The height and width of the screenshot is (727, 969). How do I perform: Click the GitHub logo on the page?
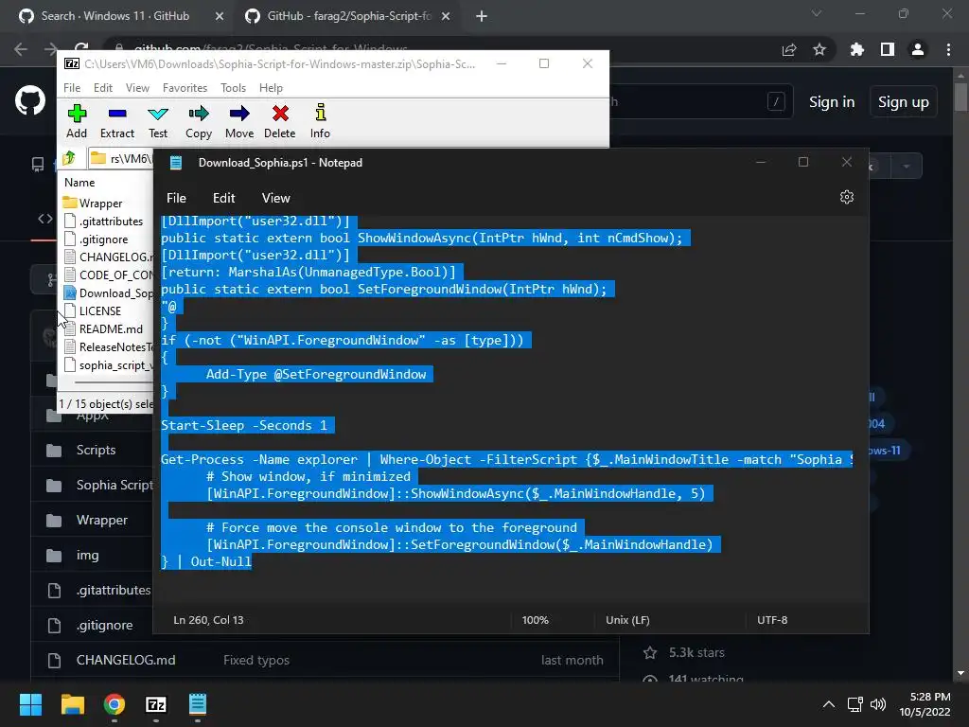click(30, 100)
